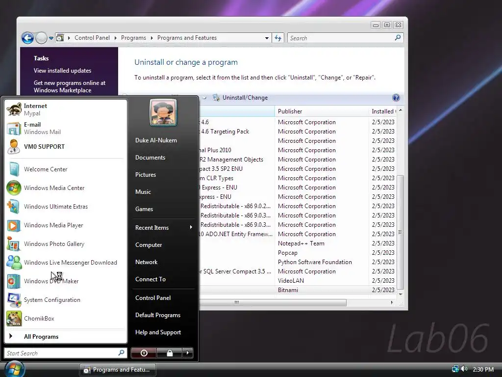Click View installed updates link
This screenshot has height=377, width=502.
click(x=62, y=71)
